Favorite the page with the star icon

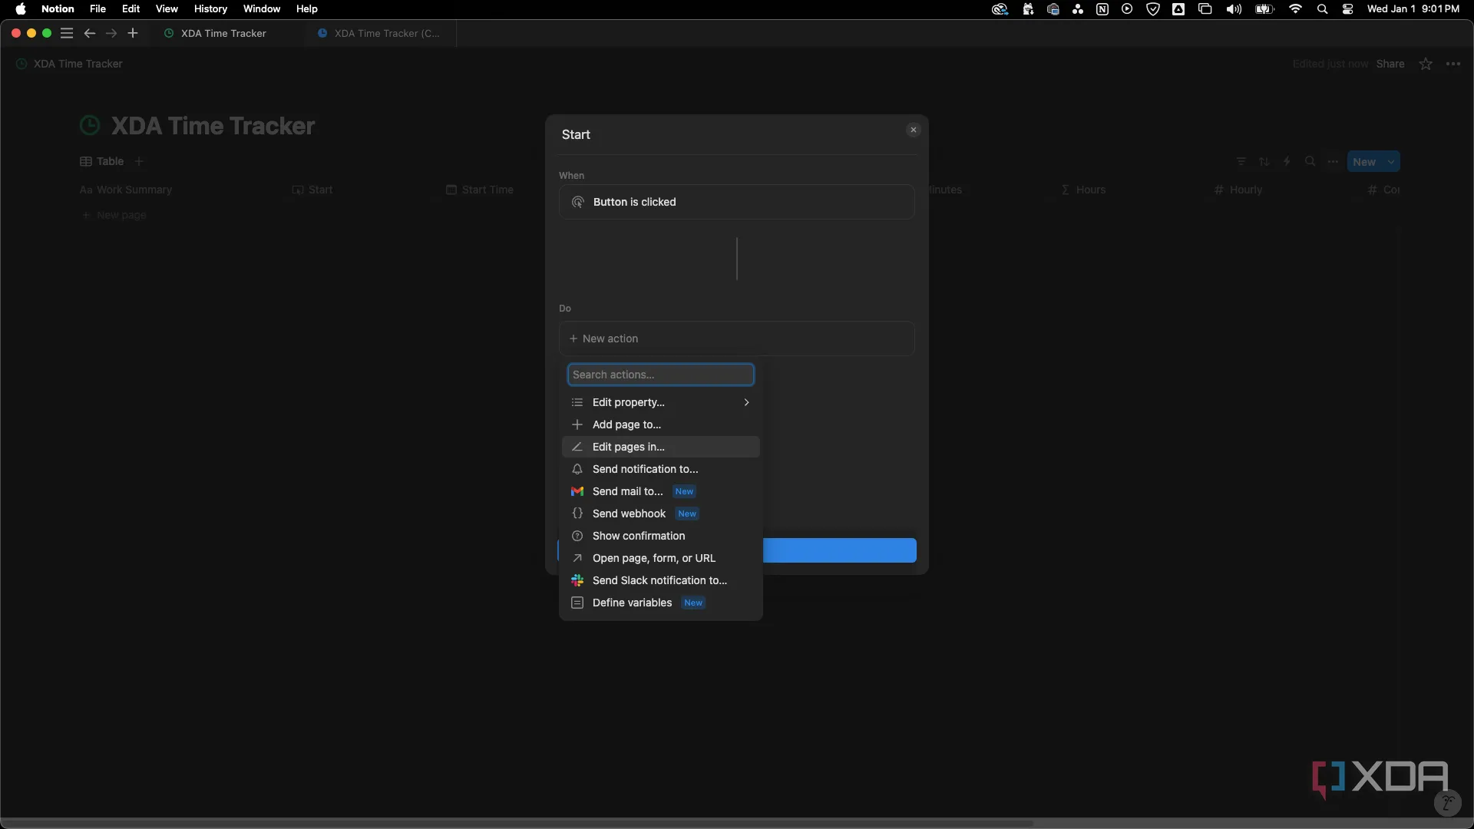tap(1426, 64)
